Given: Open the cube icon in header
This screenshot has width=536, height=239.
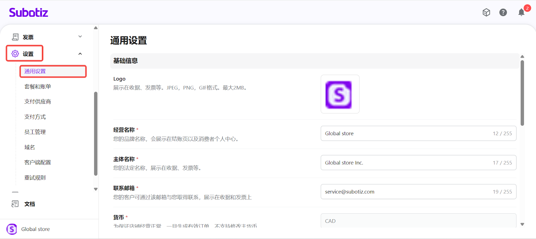Looking at the screenshot, I should point(486,12).
